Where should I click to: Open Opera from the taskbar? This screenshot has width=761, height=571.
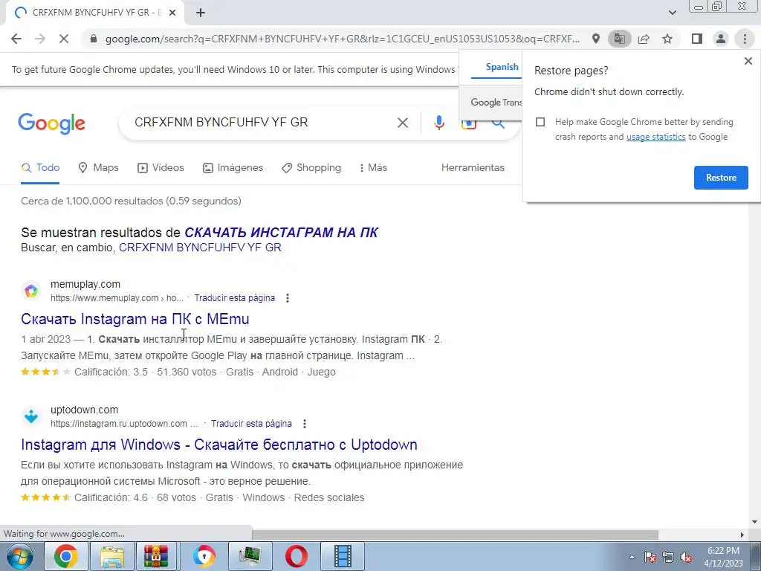(x=296, y=556)
